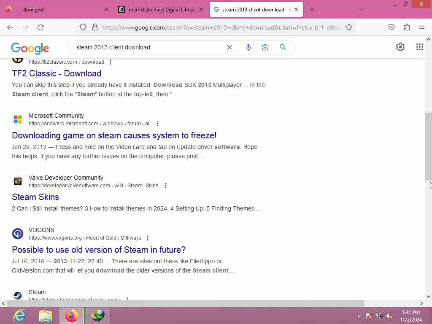Viewport: 432px width, 324px height.
Task: Go to Google home via the logo
Action: 30,49
